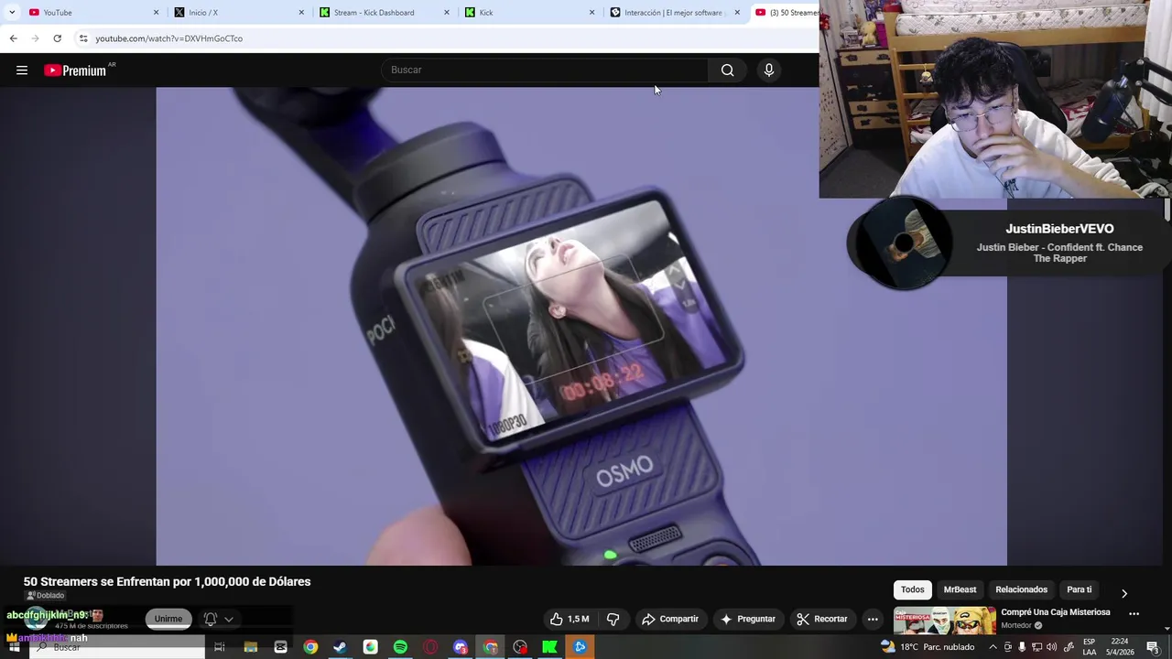Viewport: 1172px width, 659px height.
Task: Open more actions ellipsis beside Recortar
Action: tap(873, 619)
